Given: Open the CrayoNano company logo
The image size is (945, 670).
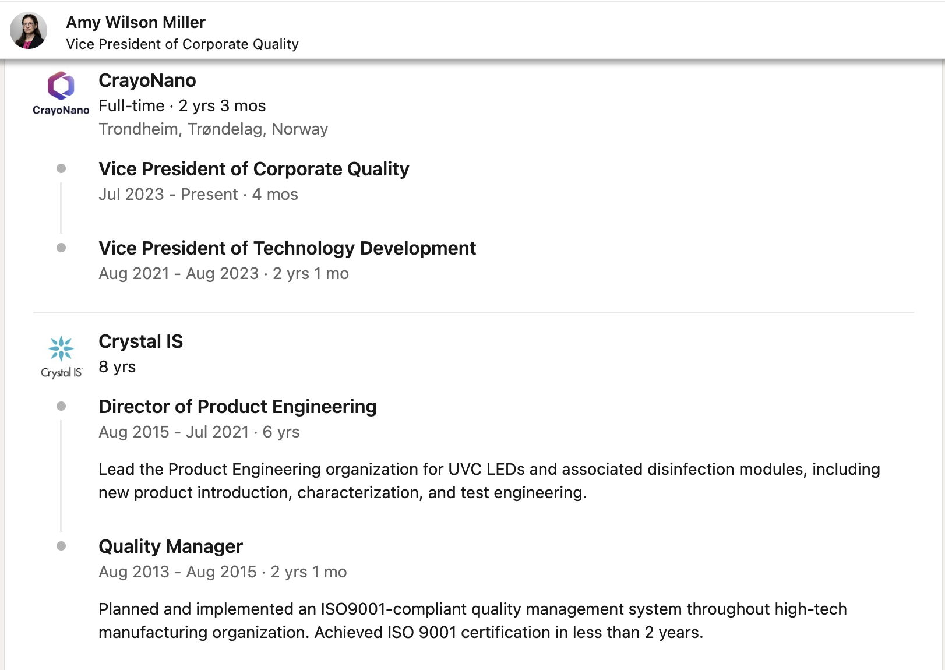Looking at the screenshot, I should coord(61,93).
